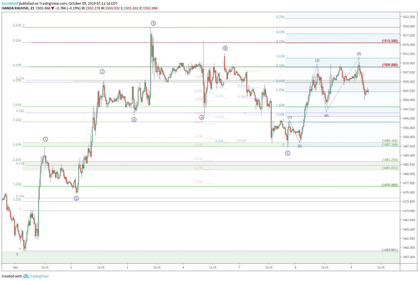
Task: Click circled wave 4 marker
Action: 134,120
